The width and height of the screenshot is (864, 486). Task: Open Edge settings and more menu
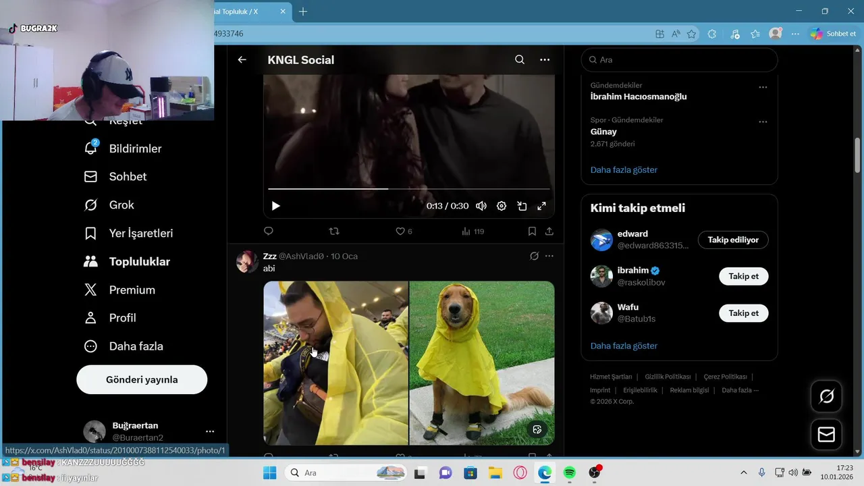click(x=795, y=34)
